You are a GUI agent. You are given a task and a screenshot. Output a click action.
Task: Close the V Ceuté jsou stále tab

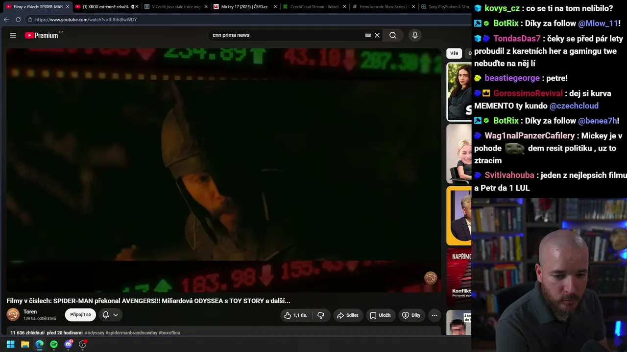pyautogui.click(x=206, y=7)
